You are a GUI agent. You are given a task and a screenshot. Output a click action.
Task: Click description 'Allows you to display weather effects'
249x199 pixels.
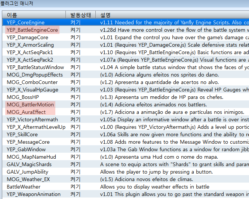155,186
